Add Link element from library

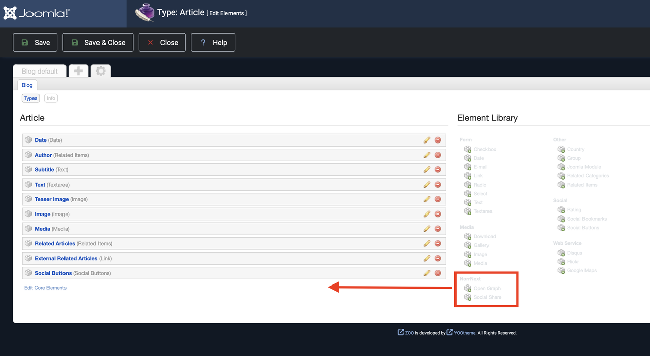coord(473,176)
